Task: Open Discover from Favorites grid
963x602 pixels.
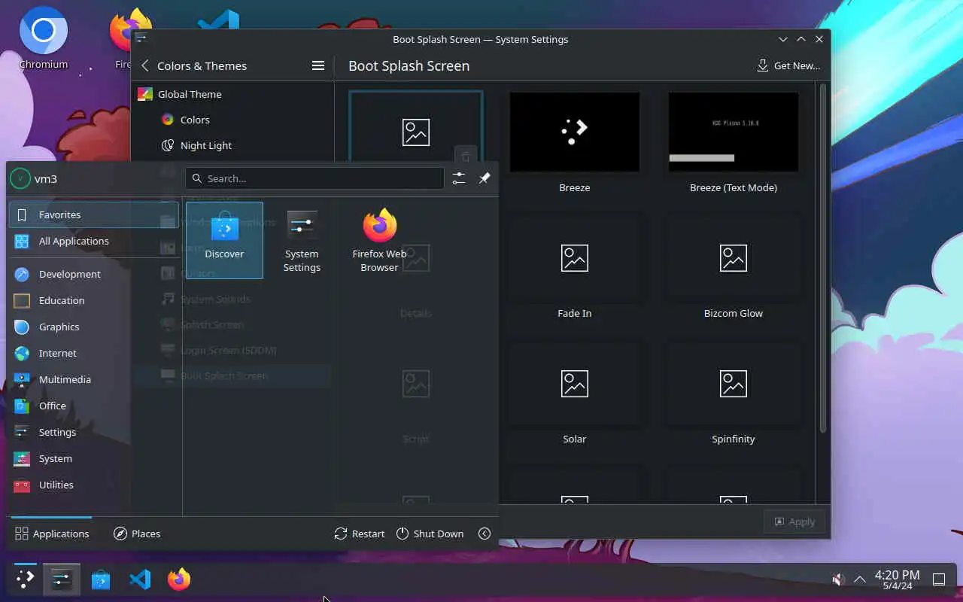Action: [x=224, y=240]
